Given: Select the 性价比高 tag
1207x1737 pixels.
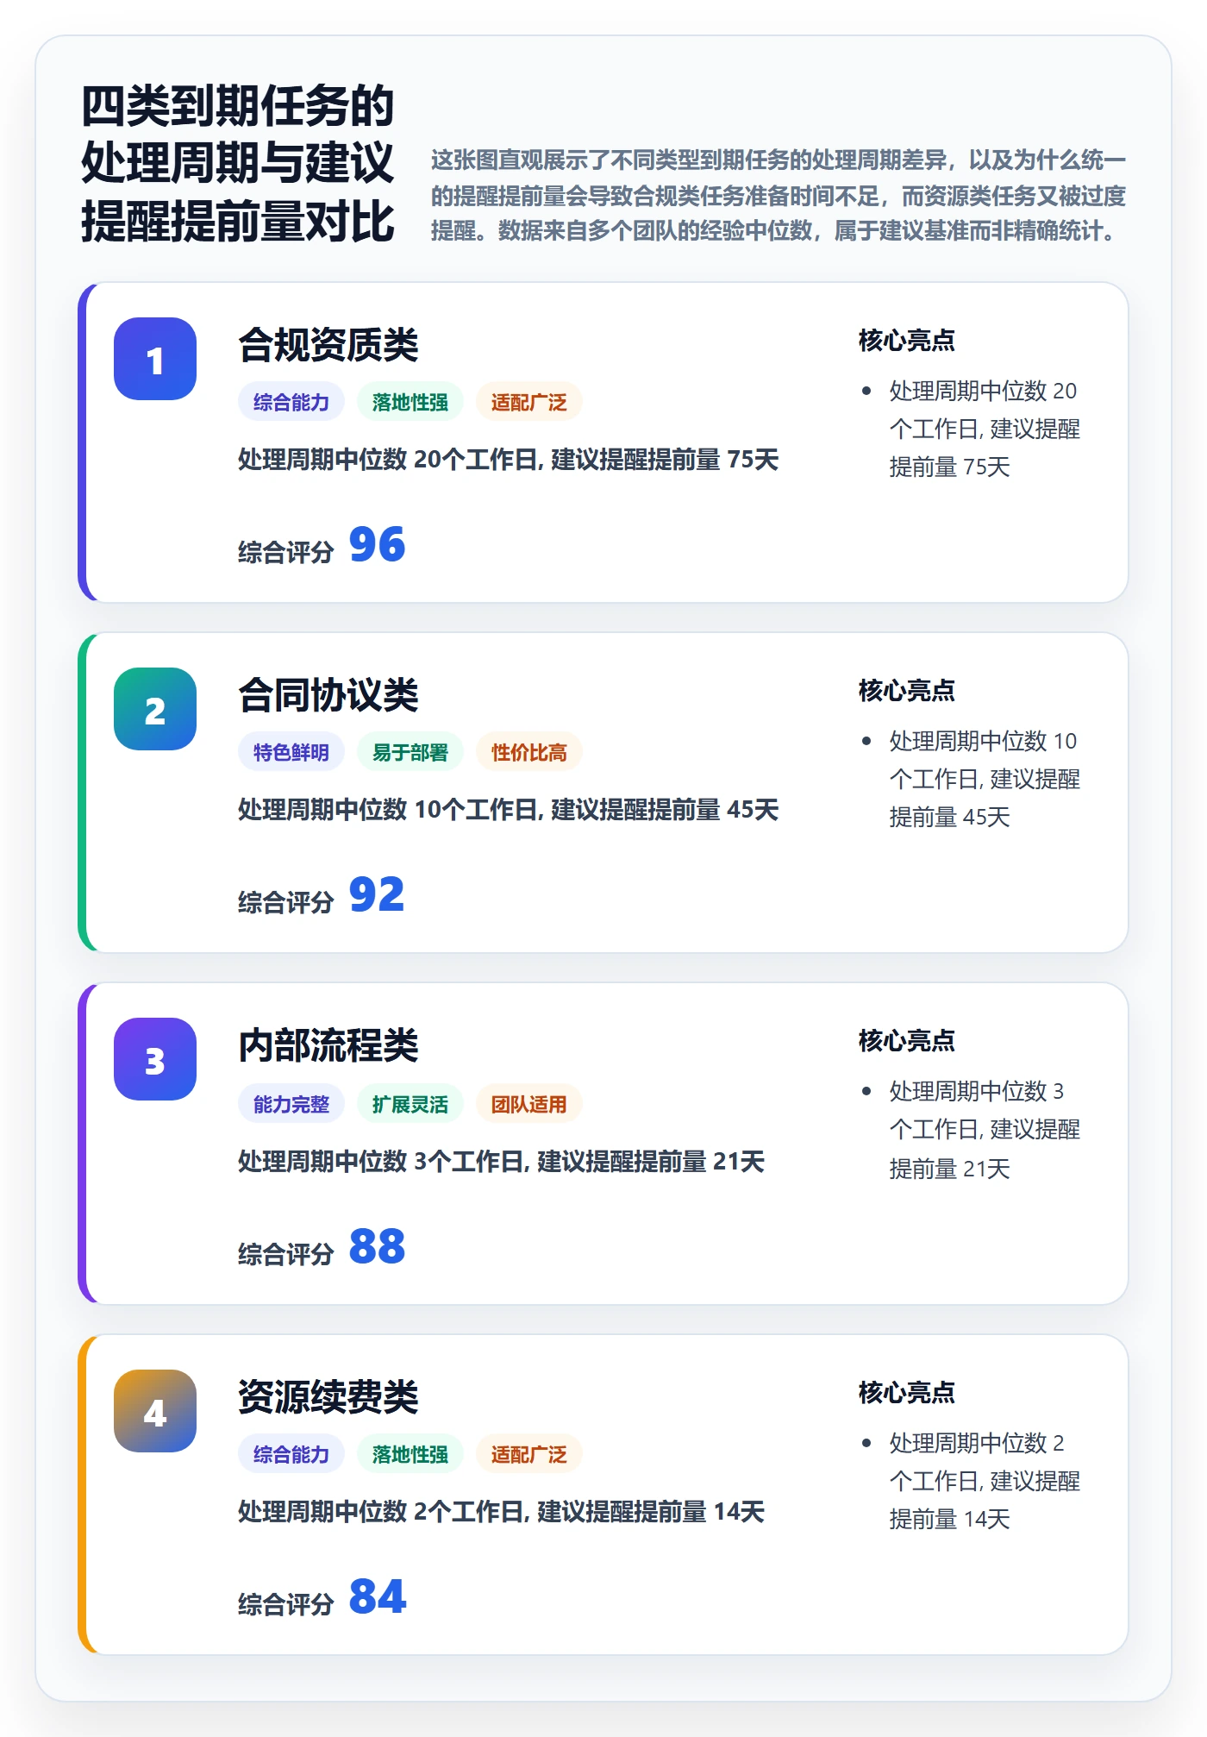Looking at the screenshot, I should [x=529, y=752].
